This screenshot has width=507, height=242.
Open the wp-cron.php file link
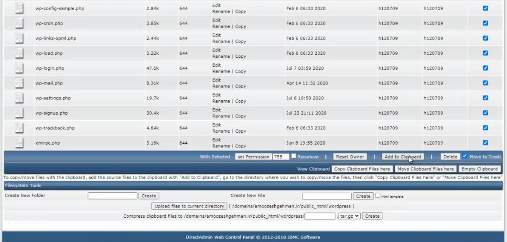49,23
